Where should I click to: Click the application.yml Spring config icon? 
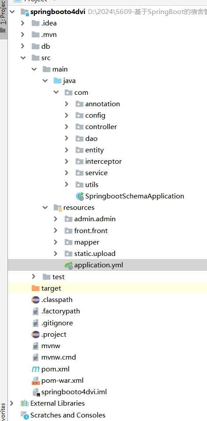click(69, 265)
